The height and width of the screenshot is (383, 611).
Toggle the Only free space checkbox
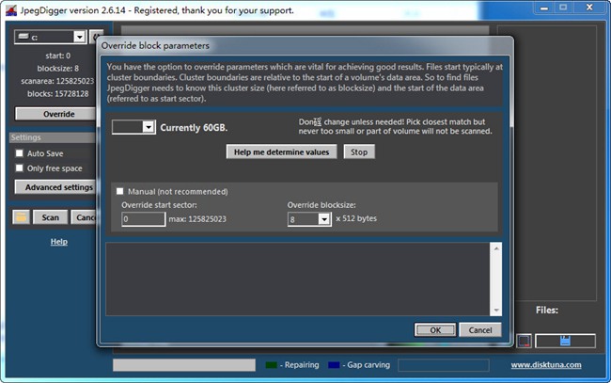click(x=20, y=168)
